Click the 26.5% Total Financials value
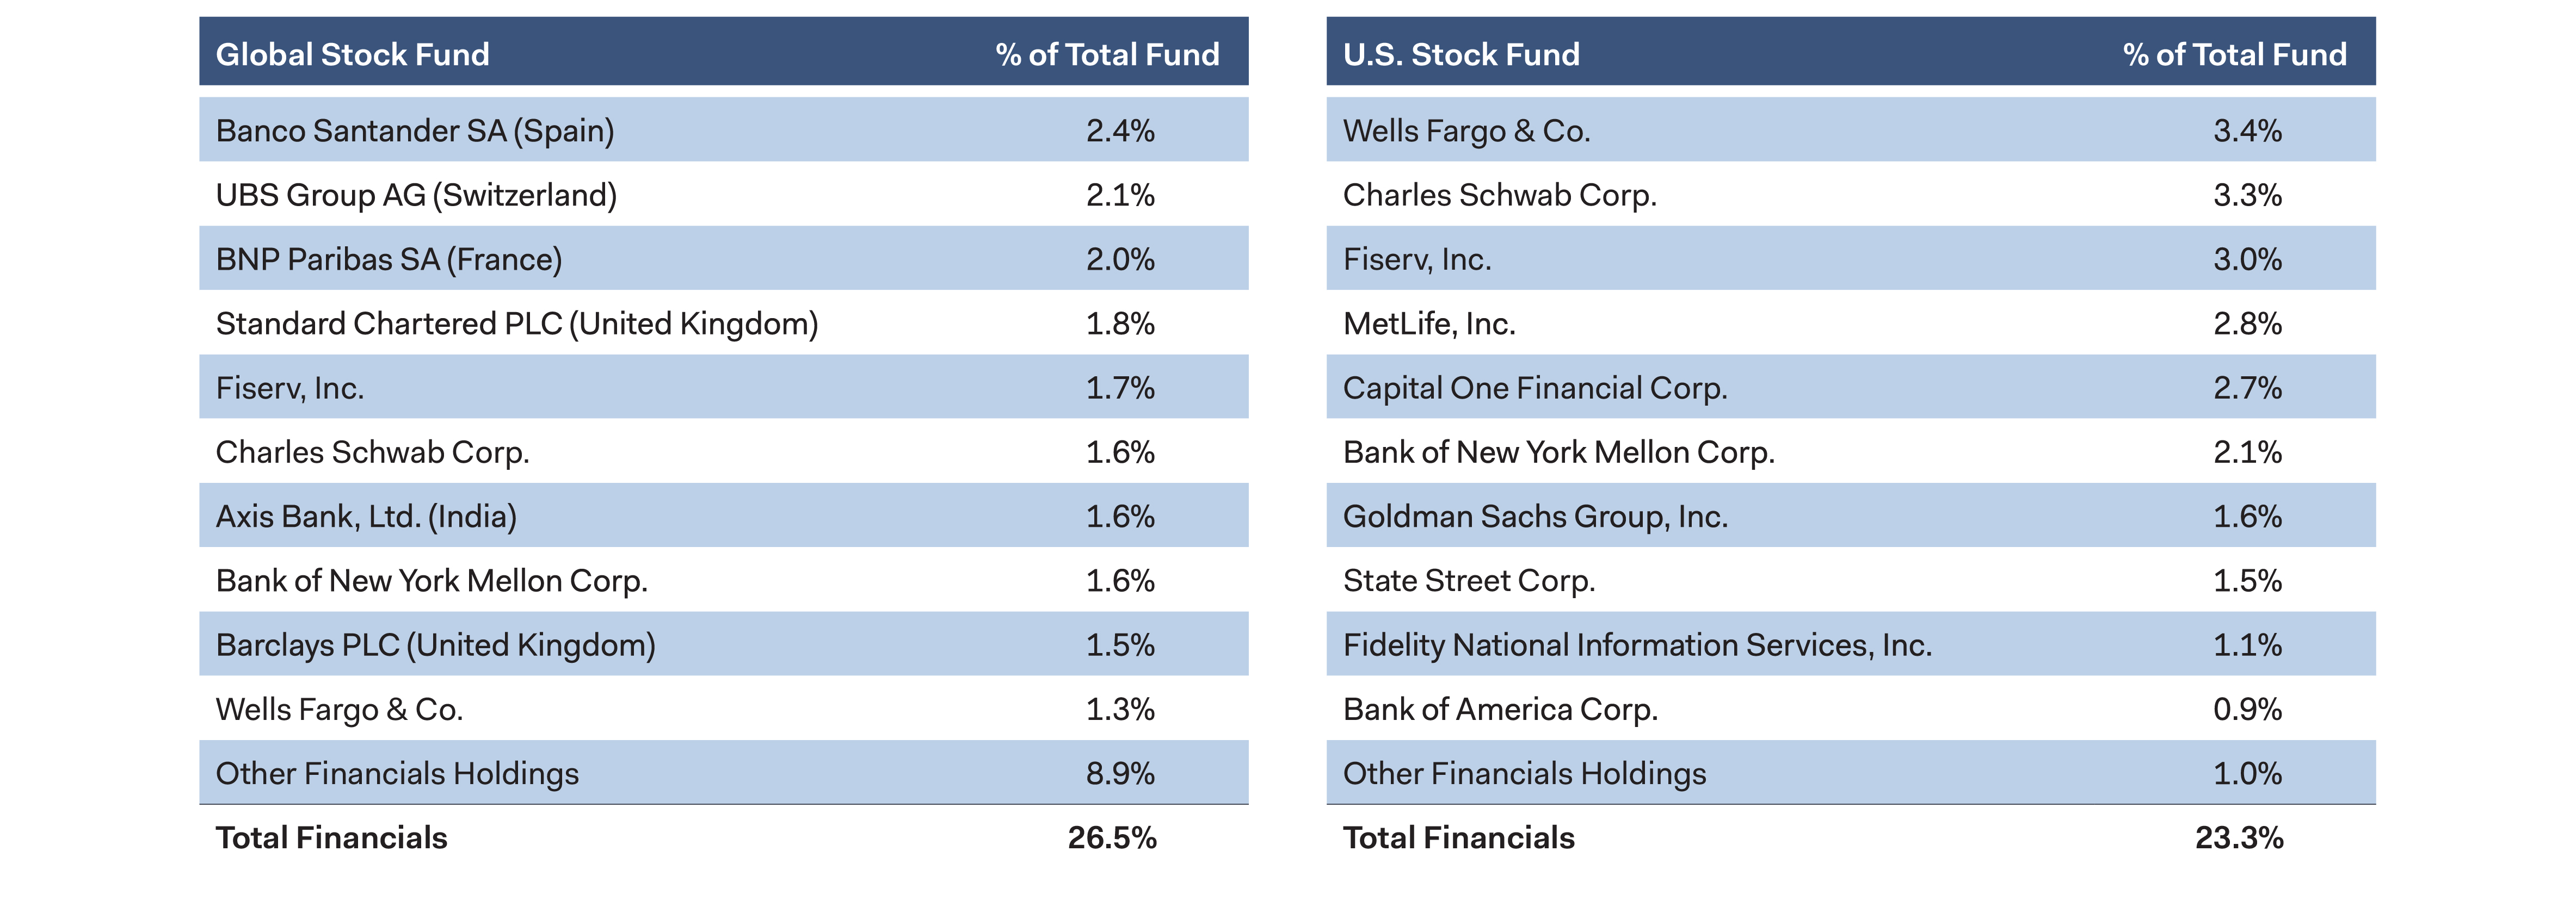 pyautogui.click(x=1111, y=838)
